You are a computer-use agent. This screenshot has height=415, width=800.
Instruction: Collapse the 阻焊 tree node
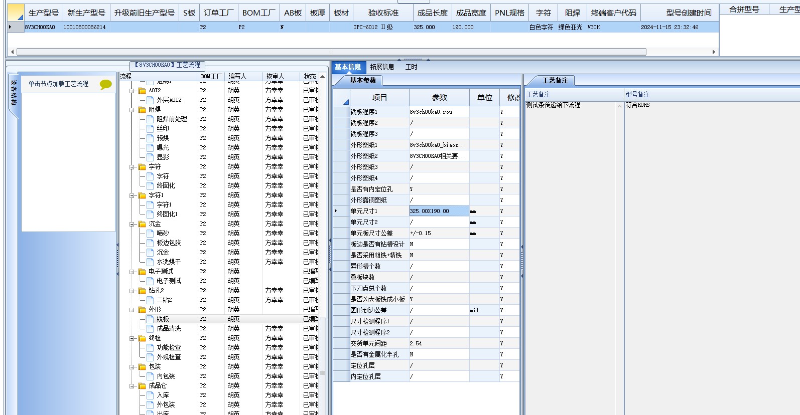132,110
